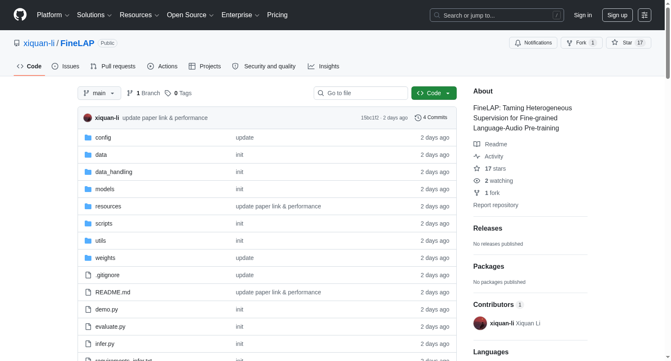The width and height of the screenshot is (671, 361).
Task: Click the contributor avatar of Xiquan Li
Action: [x=480, y=323]
